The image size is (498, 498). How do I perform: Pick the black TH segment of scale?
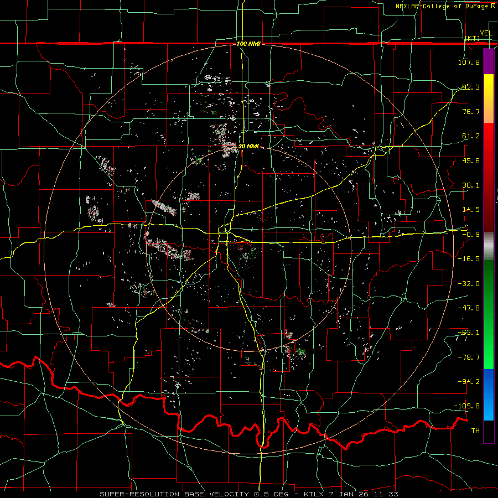[x=489, y=432]
